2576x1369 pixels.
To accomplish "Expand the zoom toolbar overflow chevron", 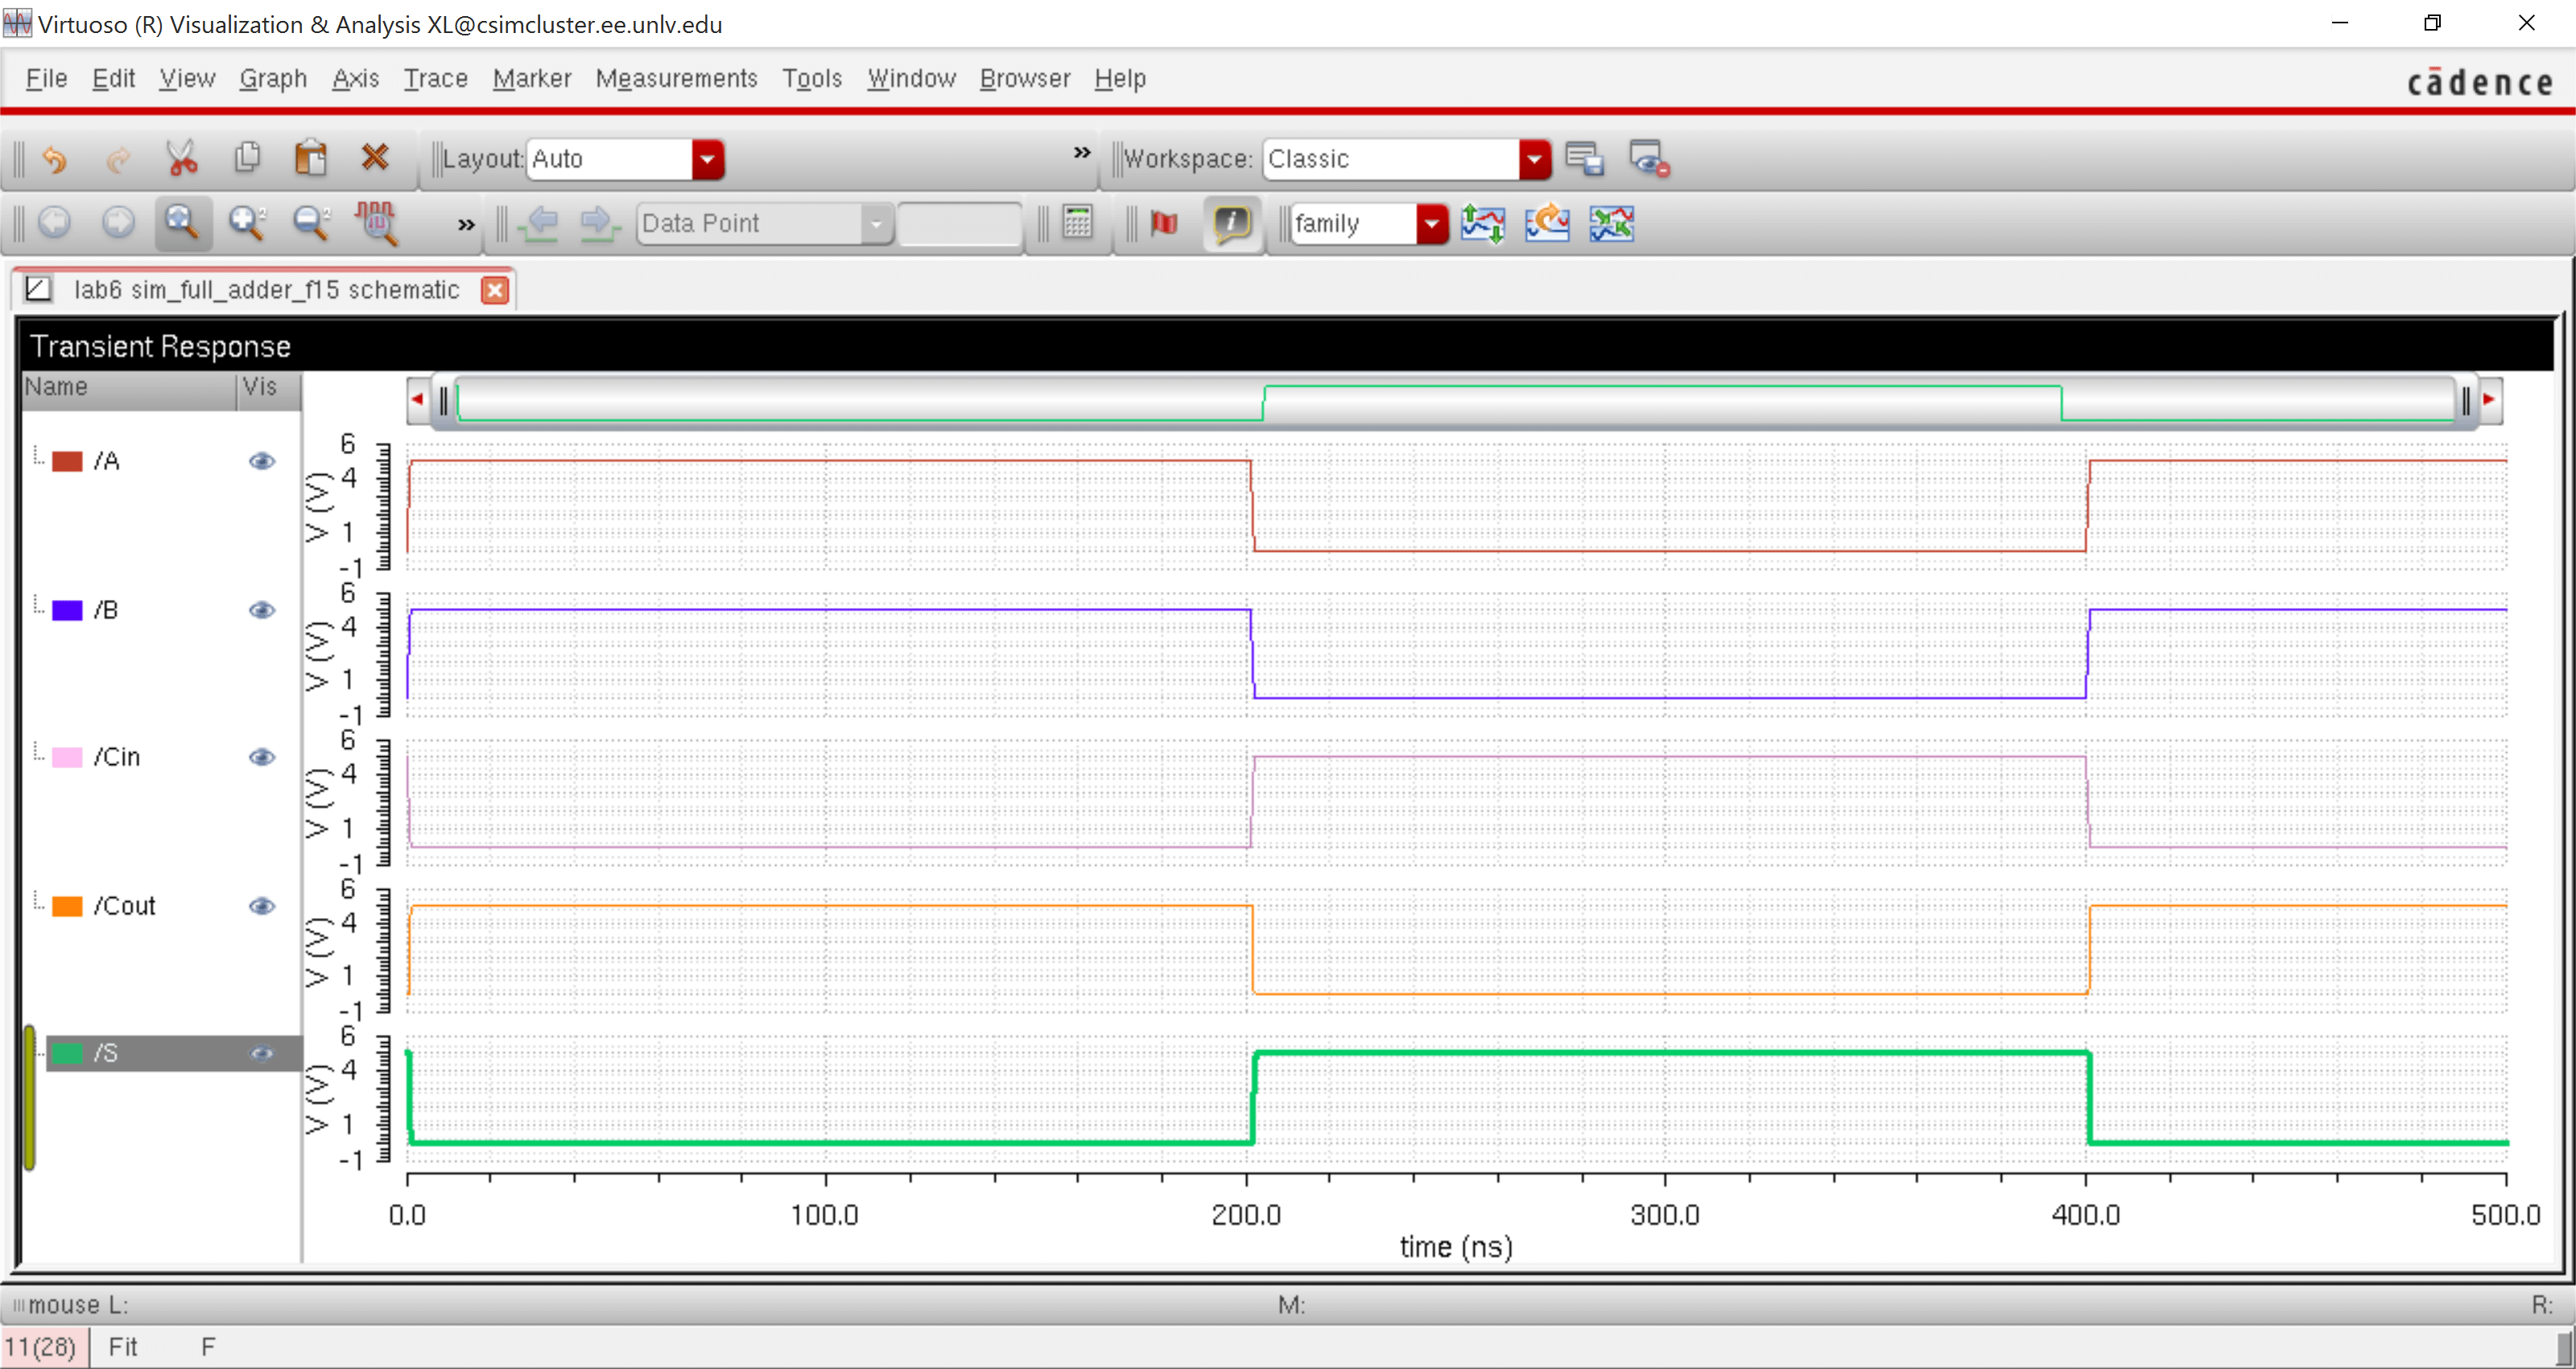I will 466,224.
